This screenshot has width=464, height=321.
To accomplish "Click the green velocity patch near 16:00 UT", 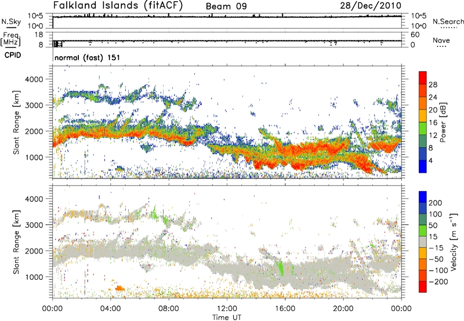I will click(x=281, y=268).
